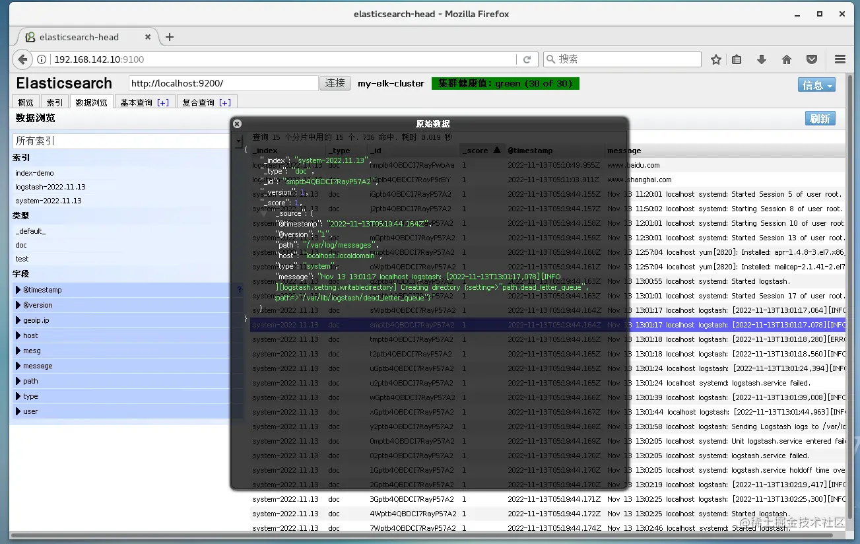This screenshot has height=544, width=860.
Task: Navigate back with the browser back arrow
Action: (x=22, y=59)
